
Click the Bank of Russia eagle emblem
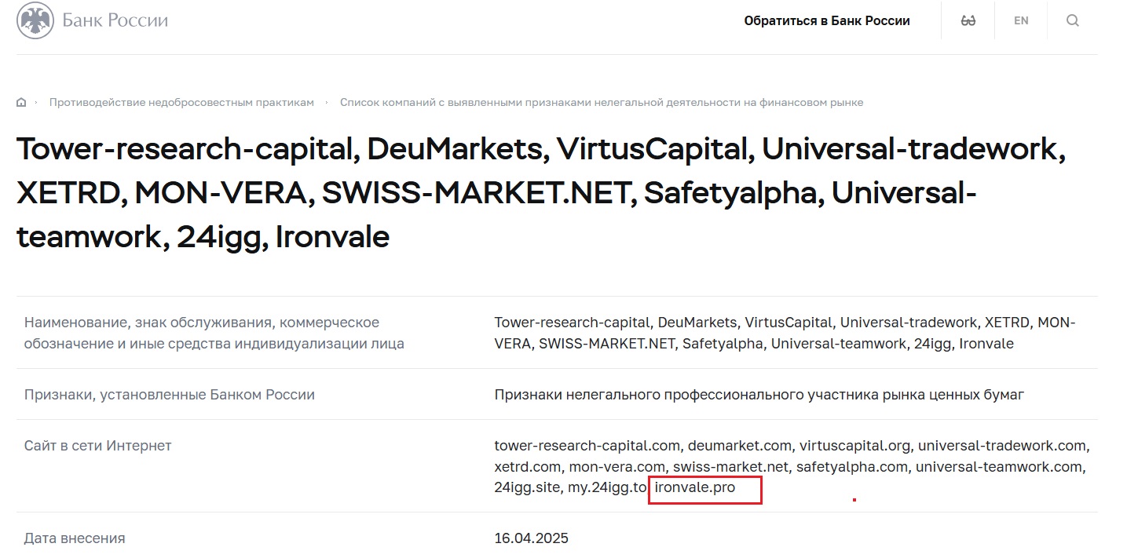coord(35,20)
